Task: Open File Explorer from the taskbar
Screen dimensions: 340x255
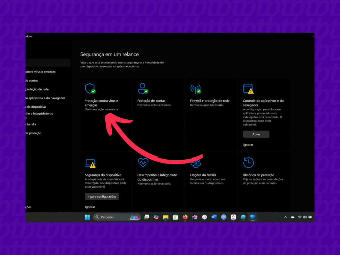Action: click(166, 217)
